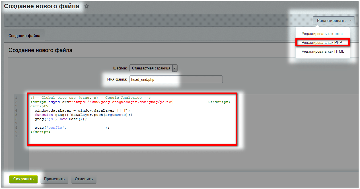Click the gtag('config', code line

pyautogui.click(x=72, y=128)
